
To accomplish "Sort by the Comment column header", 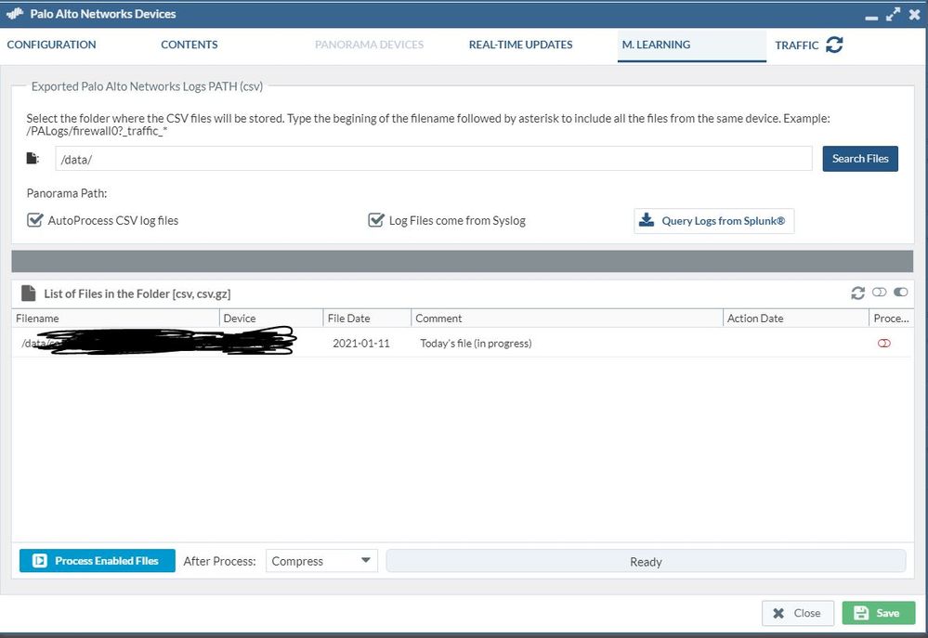I will tap(567, 319).
